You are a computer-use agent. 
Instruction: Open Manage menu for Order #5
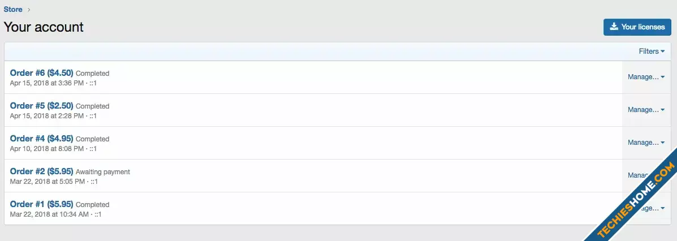(x=646, y=110)
